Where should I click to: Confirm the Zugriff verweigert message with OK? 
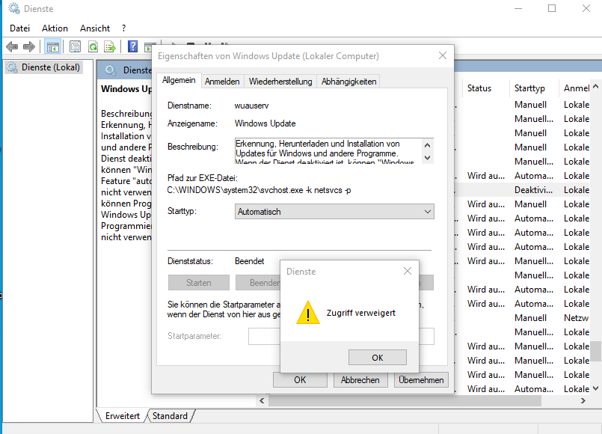[x=378, y=358]
